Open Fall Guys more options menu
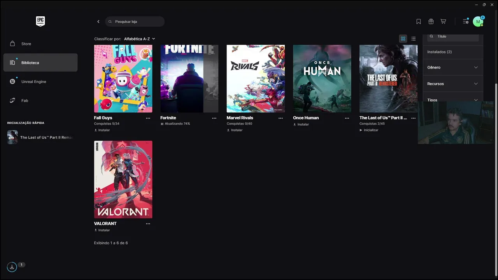498x280 pixels. [148, 118]
